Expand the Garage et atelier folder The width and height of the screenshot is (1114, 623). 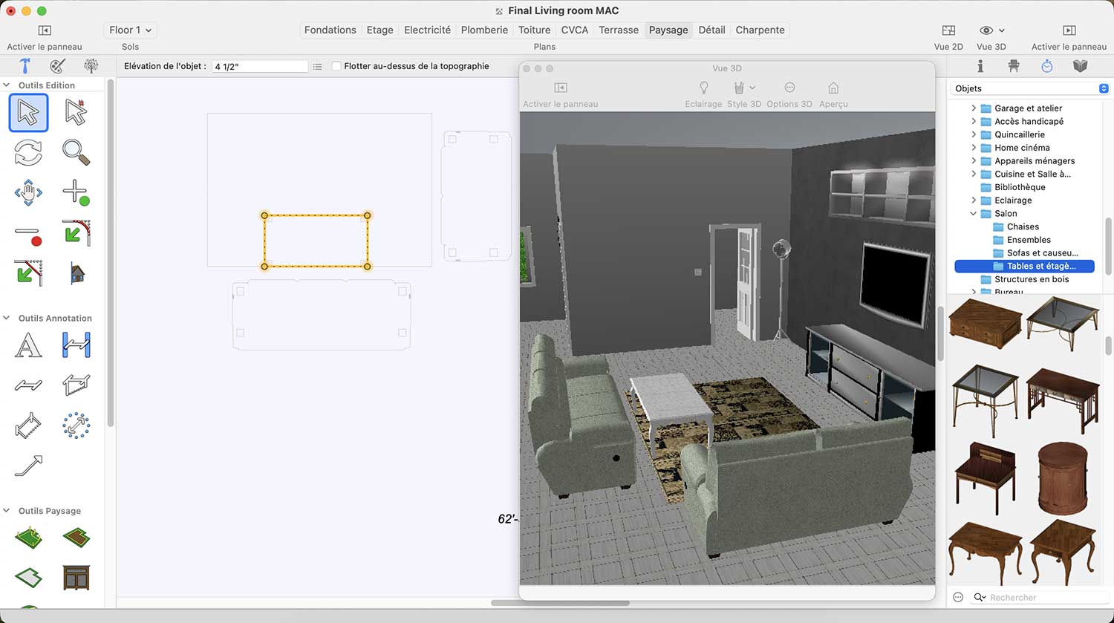tap(974, 108)
